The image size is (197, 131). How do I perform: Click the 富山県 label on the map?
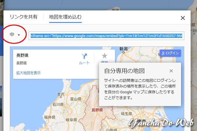76,99
